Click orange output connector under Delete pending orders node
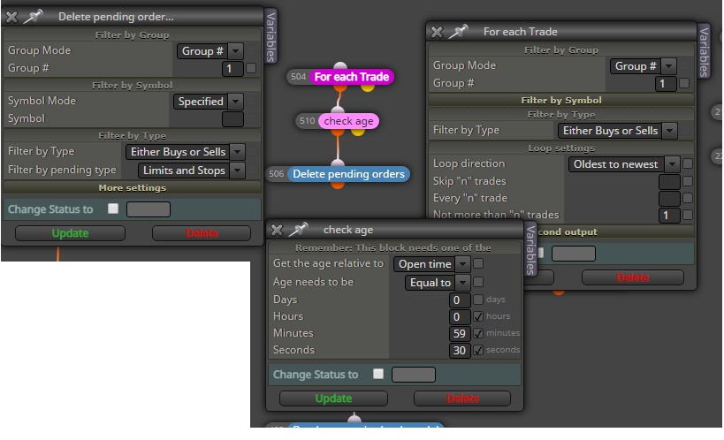 338,185
